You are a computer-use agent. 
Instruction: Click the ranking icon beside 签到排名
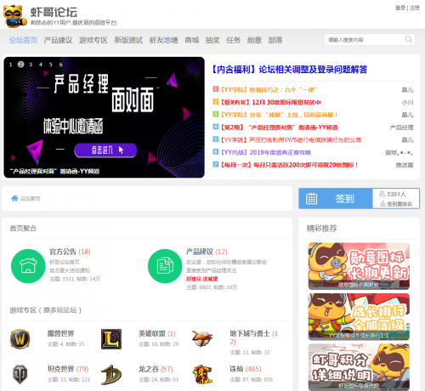(x=382, y=203)
